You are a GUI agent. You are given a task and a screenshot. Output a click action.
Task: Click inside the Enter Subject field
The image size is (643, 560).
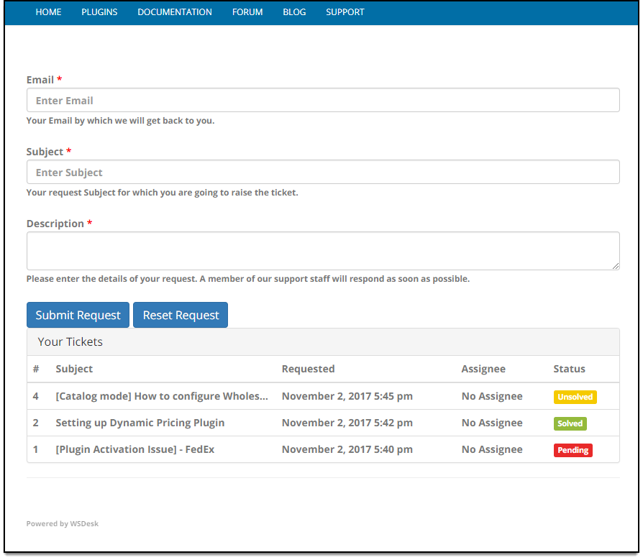click(323, 172)
